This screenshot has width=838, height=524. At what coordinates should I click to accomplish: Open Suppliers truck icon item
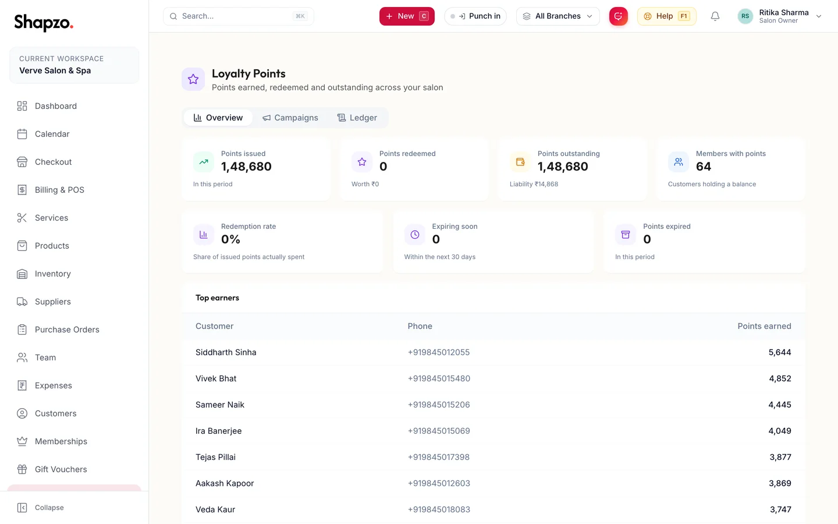tap(74, 302)
